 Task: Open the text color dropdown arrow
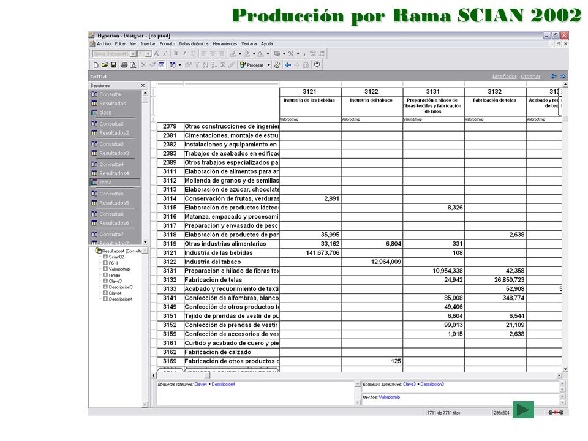pos(268,54)
